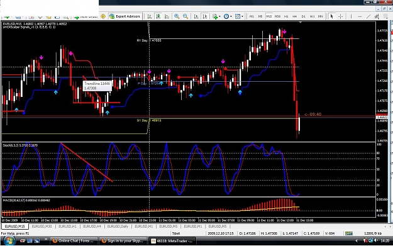Zoom out of the chart
393x246 pixels.
(x=185, y=16)
